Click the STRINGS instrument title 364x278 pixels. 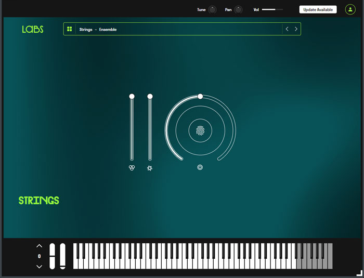point(39,201)
